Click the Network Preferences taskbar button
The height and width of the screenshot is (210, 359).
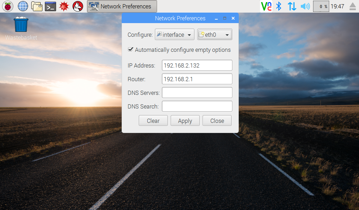(122, 6)
